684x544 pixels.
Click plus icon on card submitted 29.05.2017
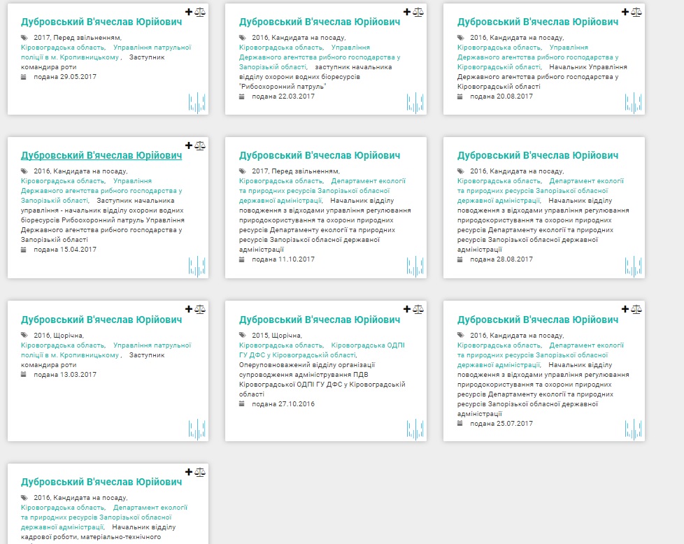pyautogui.click(x=189, y=12)
